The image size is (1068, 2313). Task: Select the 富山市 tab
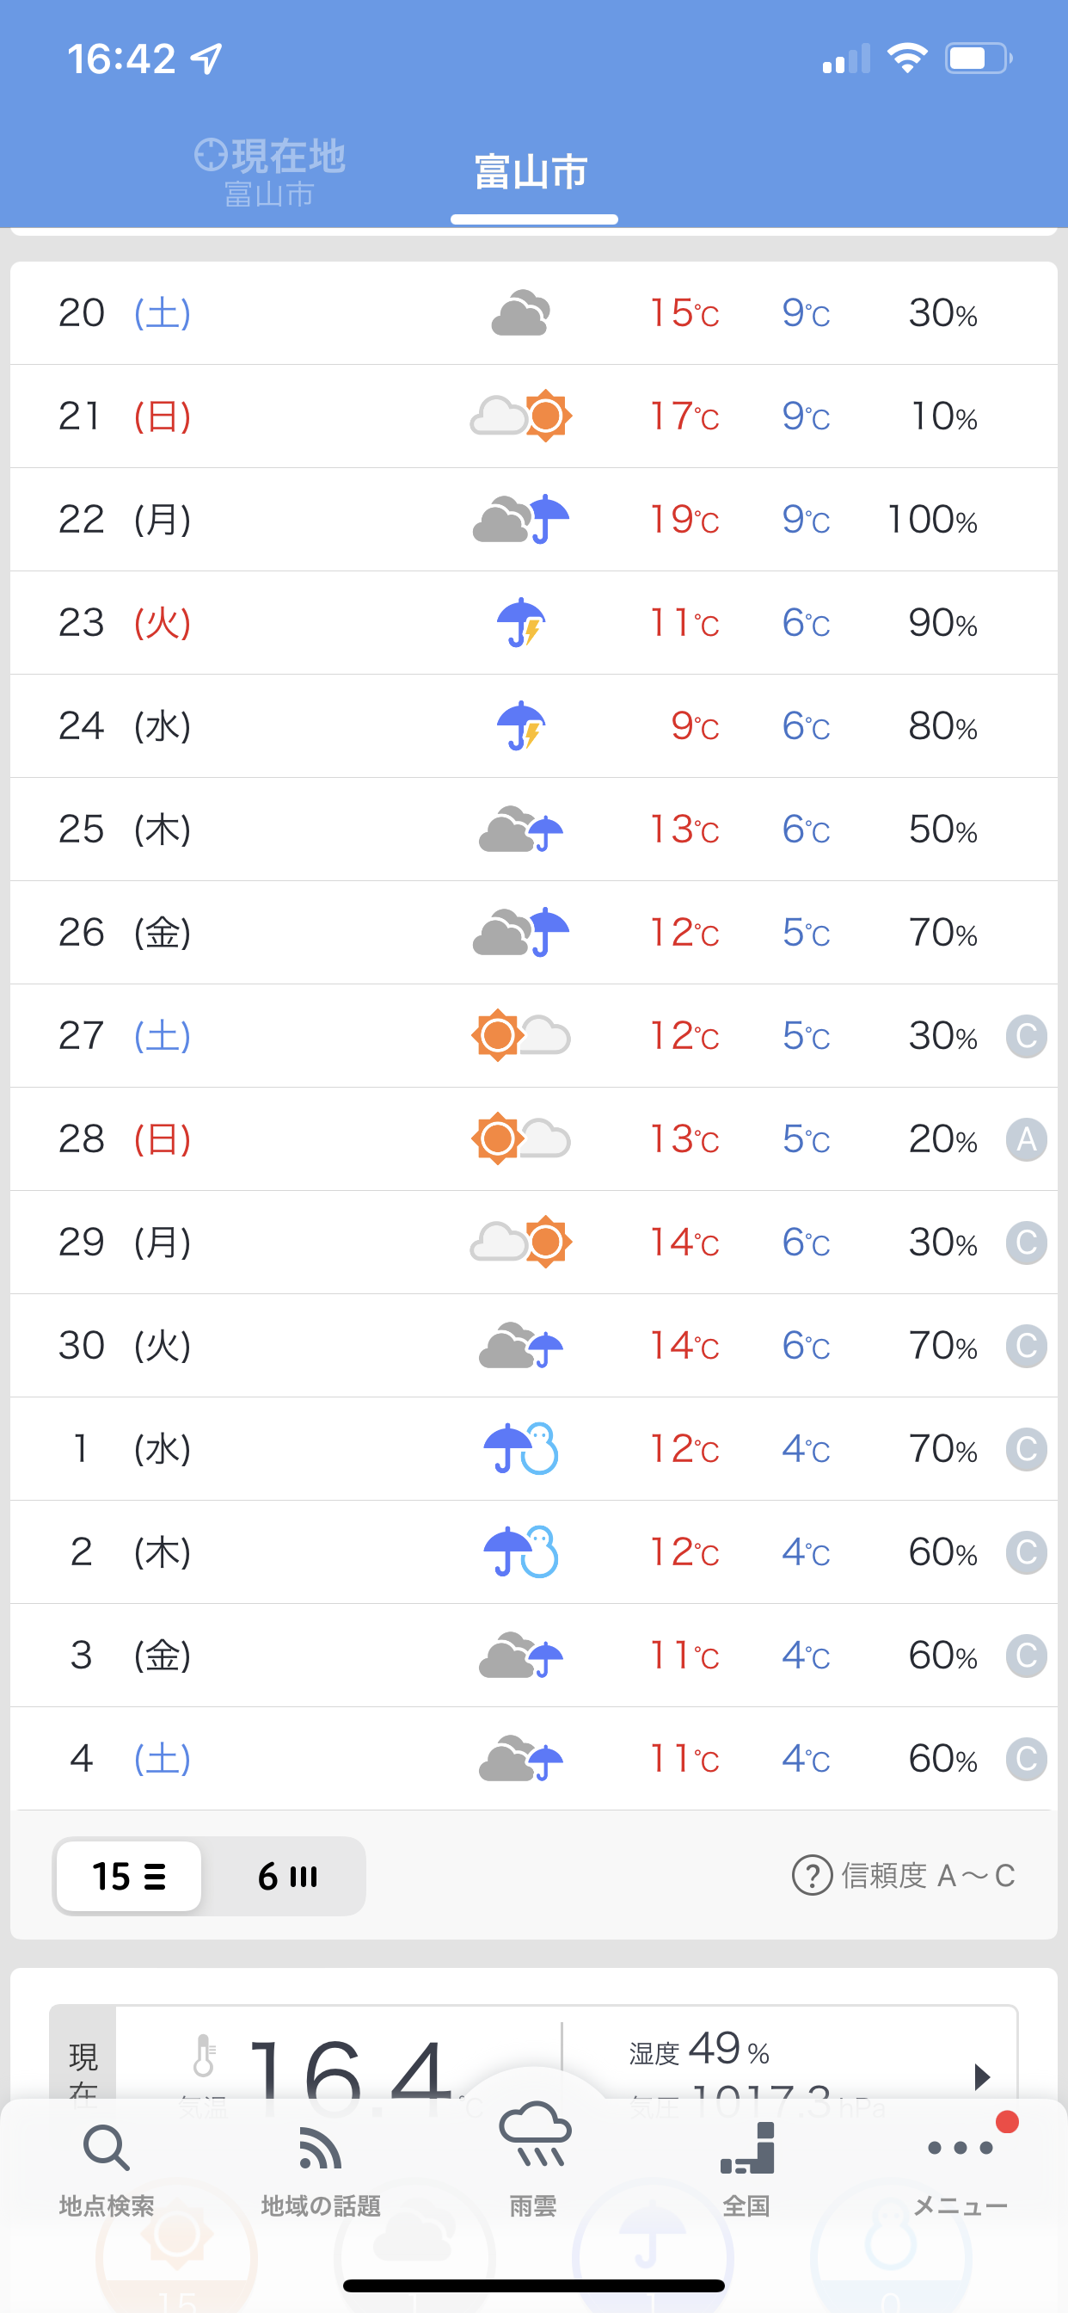[x=532, y=172]
